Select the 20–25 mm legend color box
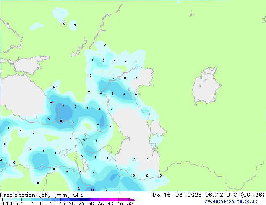This screenshot has height=205, width=266. tap(75, 200)
